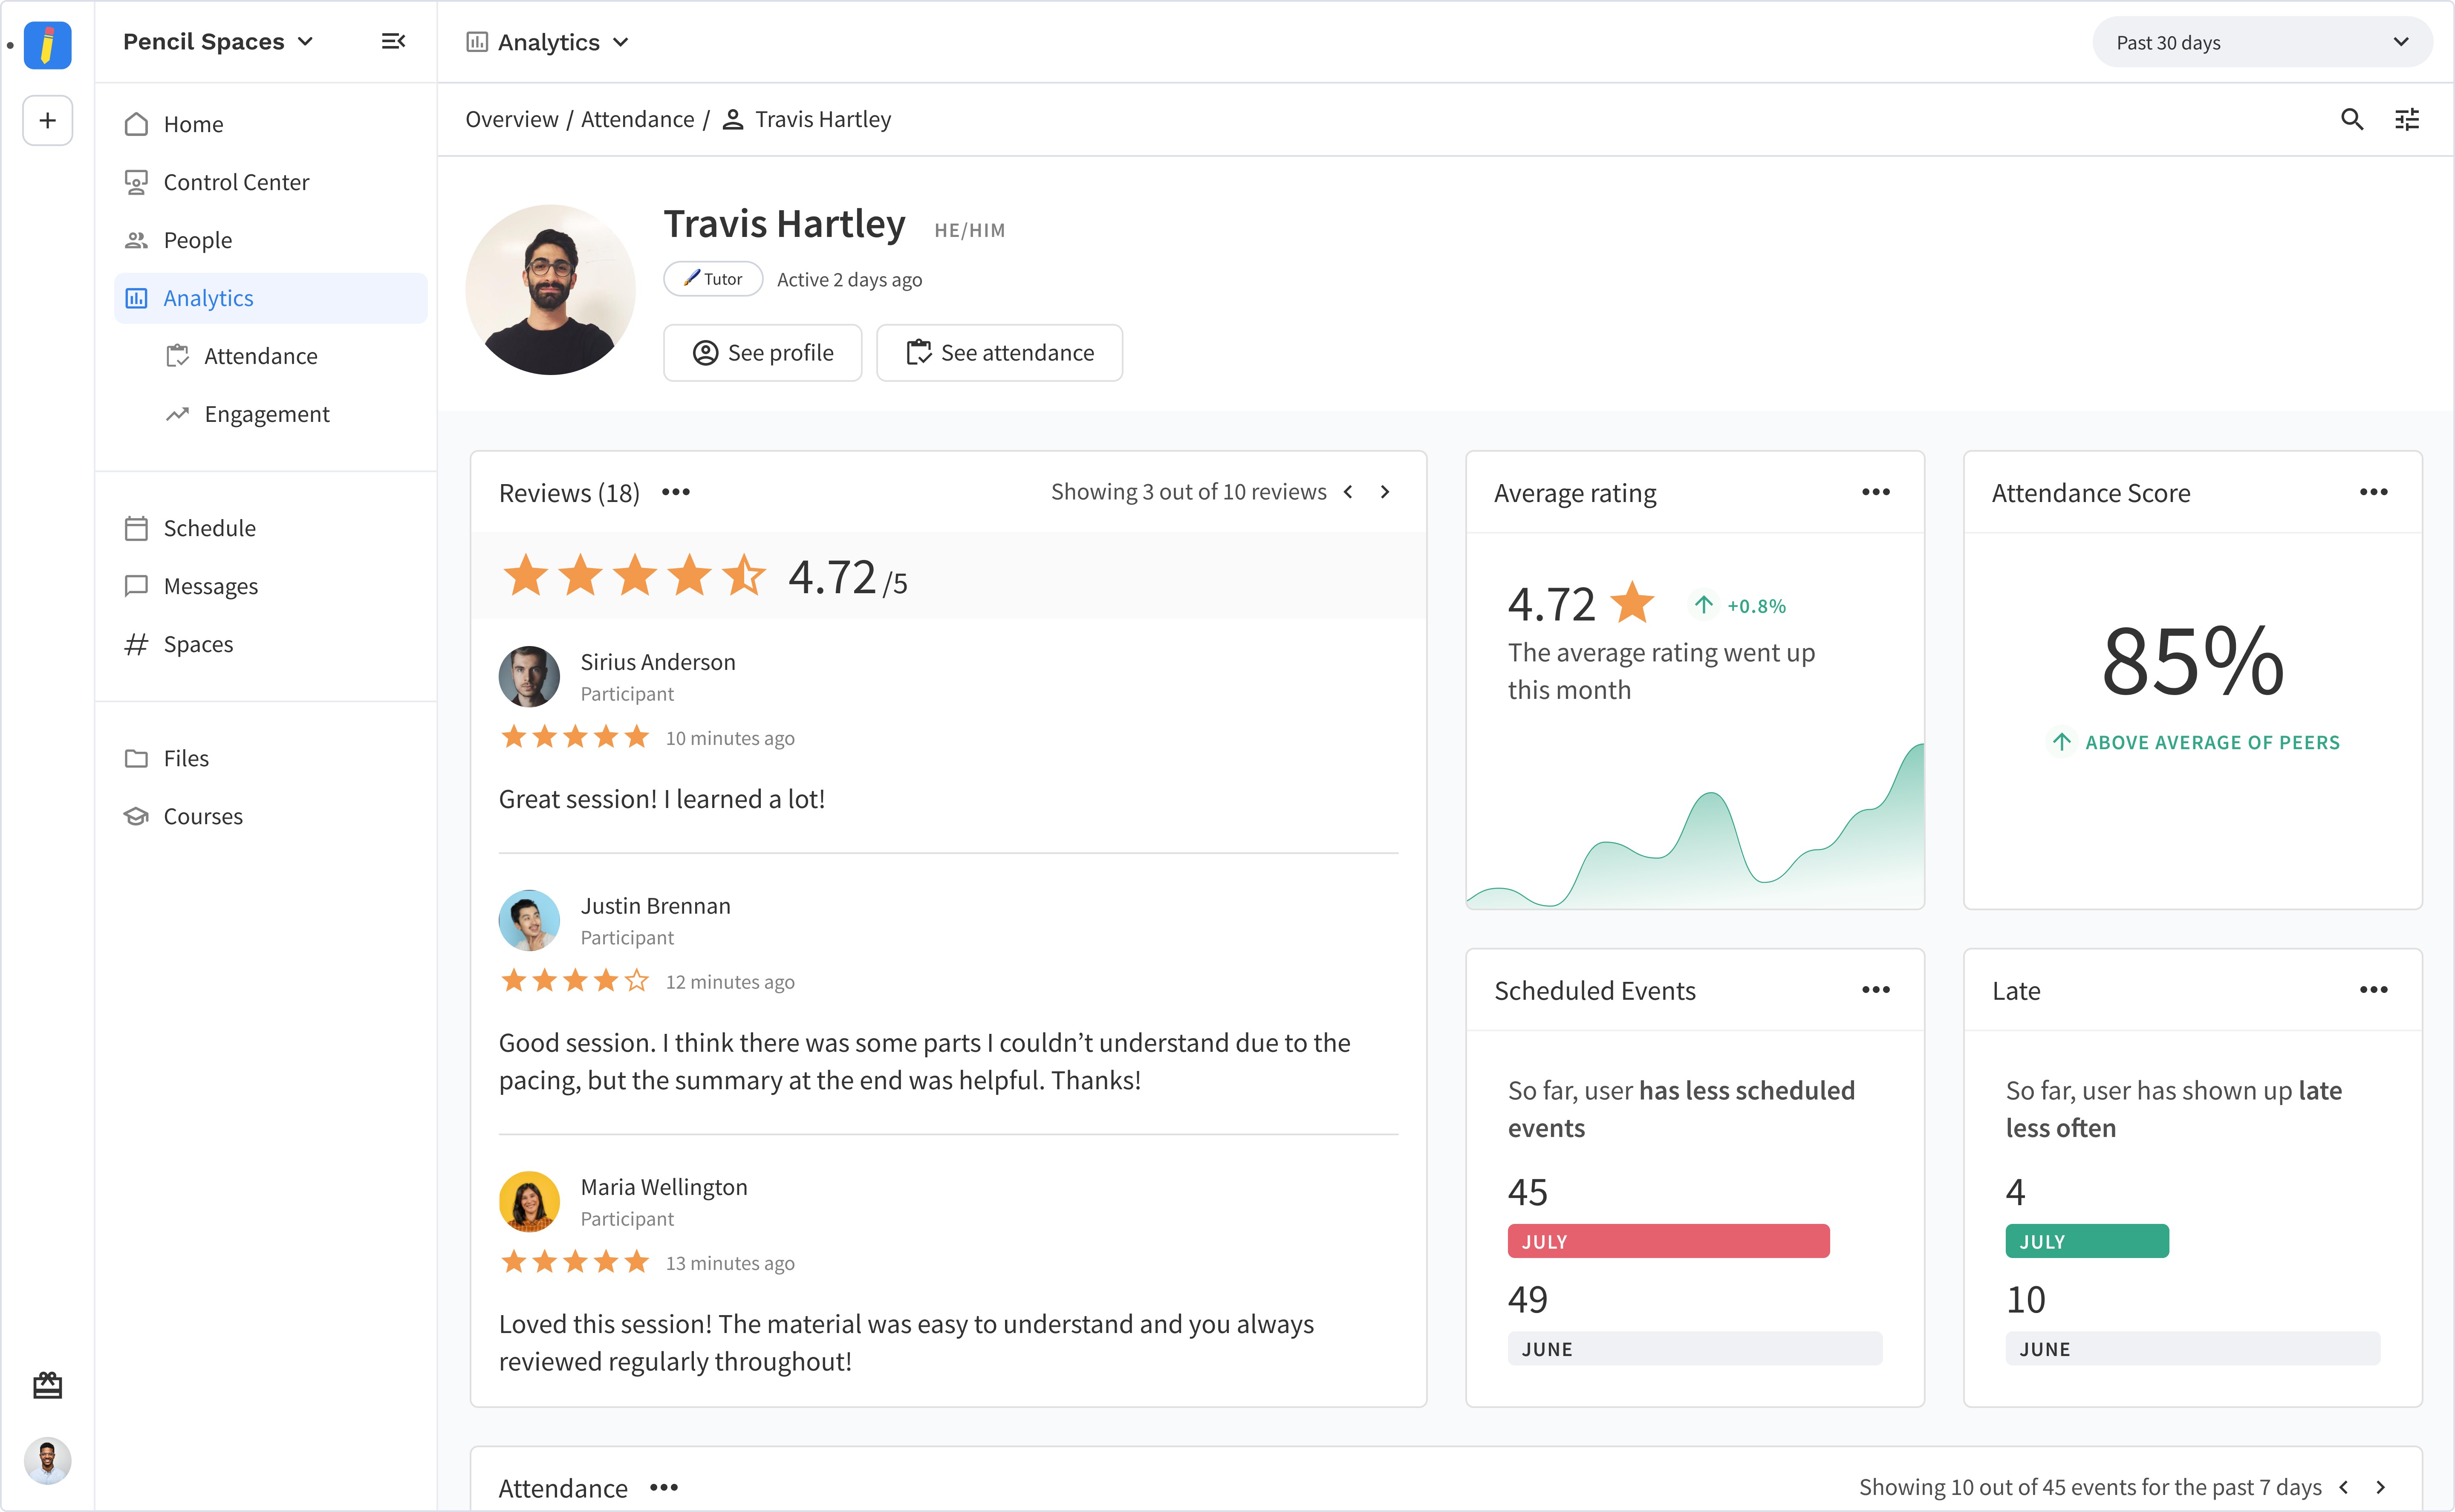Click the average rating trend chart
Screen dimensions: 2455x1512
click(1695, 826)
